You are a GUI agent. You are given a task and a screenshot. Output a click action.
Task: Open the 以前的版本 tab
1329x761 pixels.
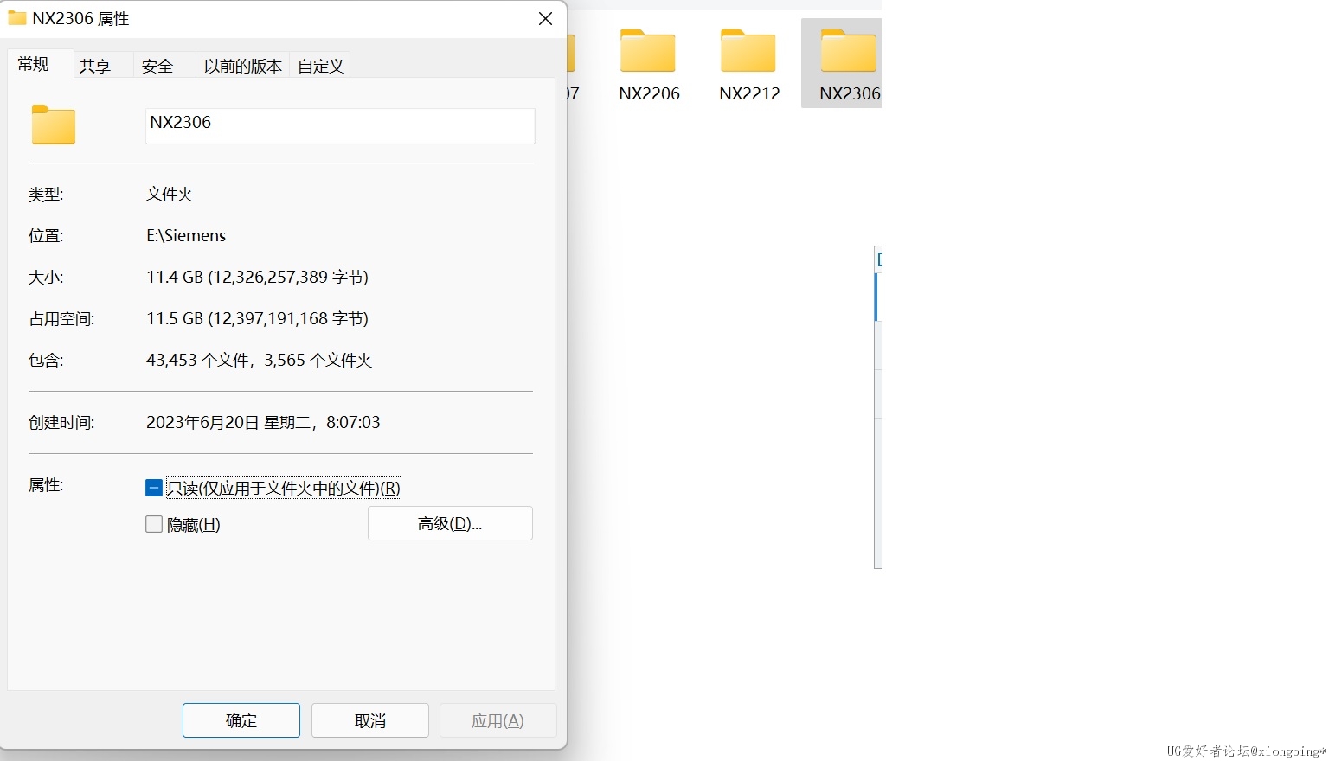(243, 66)
